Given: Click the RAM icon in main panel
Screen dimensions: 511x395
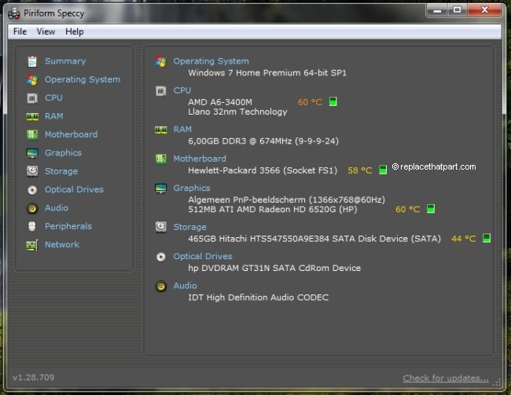Looking at the screenshot, I should pos(160,130).
